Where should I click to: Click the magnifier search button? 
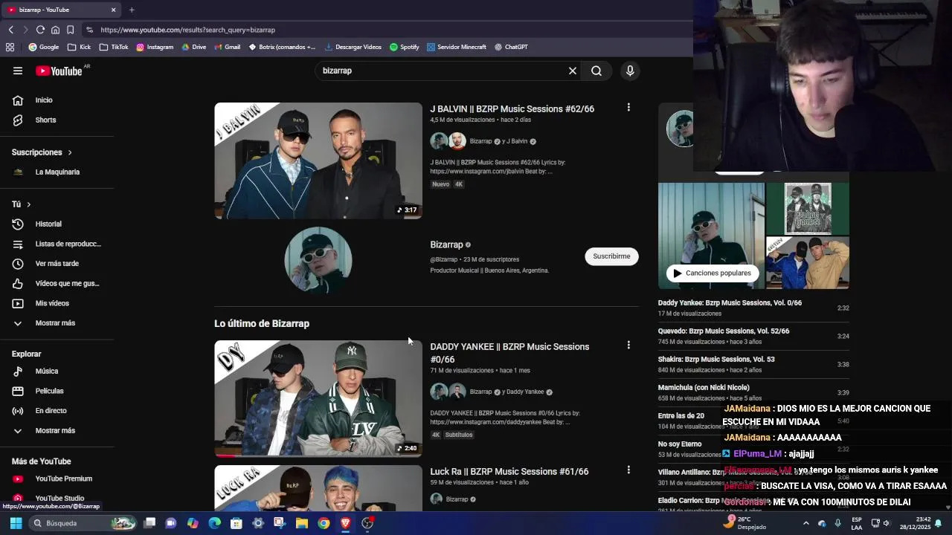click(x=596, y=71)
